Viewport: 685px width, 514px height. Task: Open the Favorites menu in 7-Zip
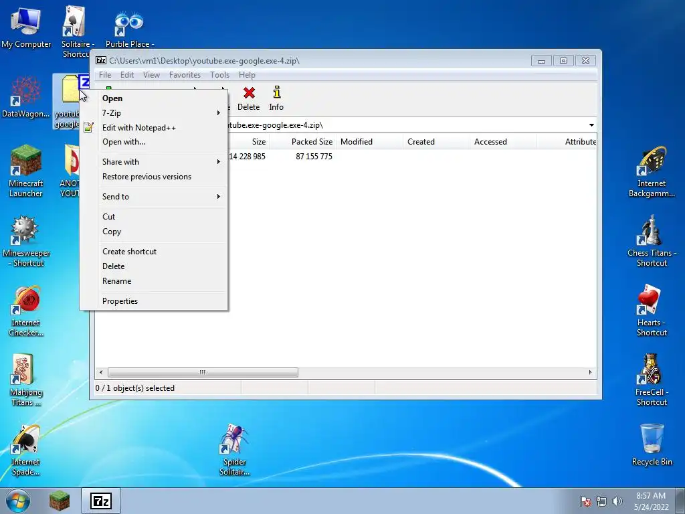[x=185, y=75]
